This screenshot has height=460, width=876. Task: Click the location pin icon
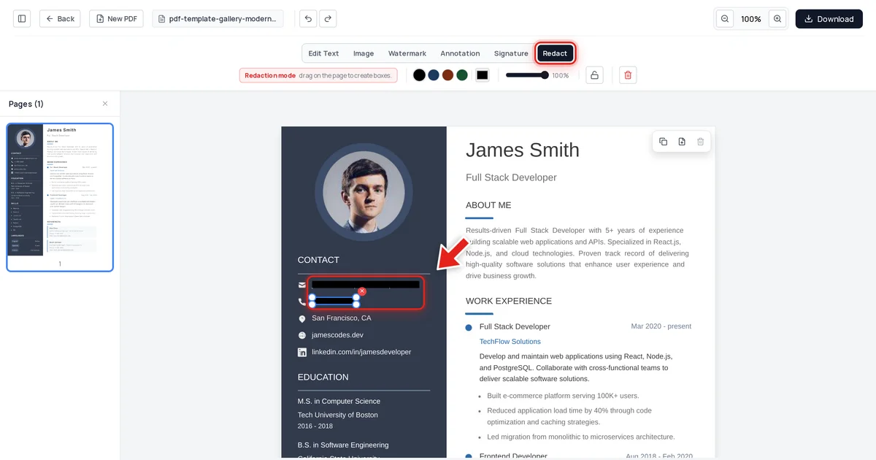click(302, 319)
